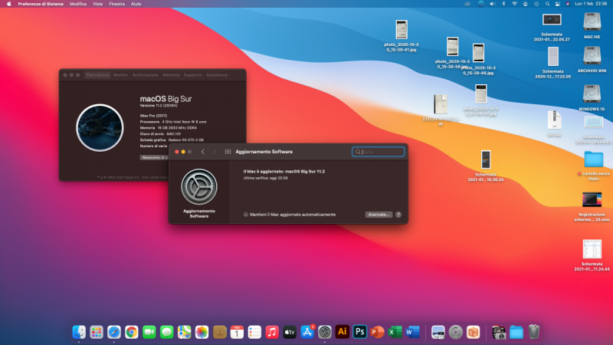Open Google Chrome in the Dock
613x345 pixels.
click(x=131, y=332)
